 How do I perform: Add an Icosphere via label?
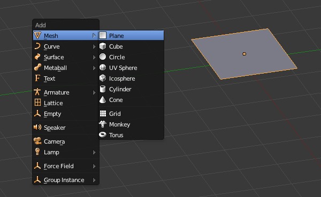(122, 78)
